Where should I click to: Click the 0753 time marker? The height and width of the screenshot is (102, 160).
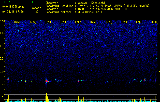point(48,22)
